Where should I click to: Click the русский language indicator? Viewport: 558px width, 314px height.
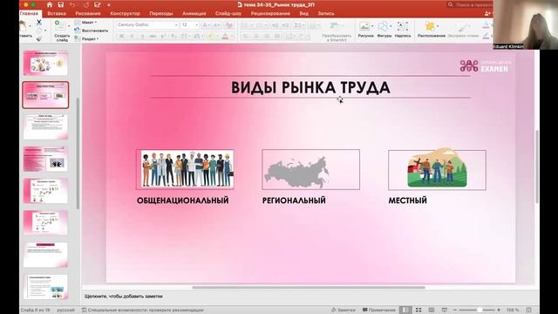coord(66,311)
